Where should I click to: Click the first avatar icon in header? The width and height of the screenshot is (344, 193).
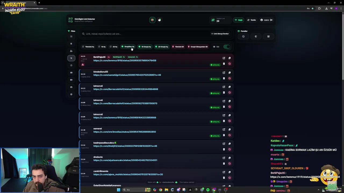152,20
